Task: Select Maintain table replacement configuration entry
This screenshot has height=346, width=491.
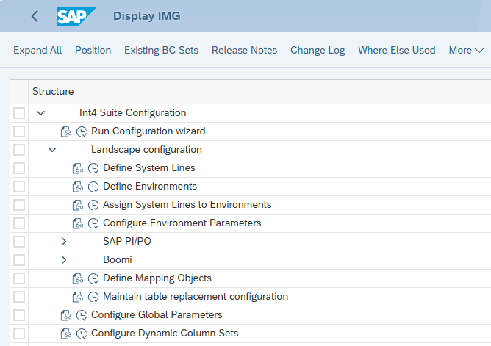Action: click(195, 297)
